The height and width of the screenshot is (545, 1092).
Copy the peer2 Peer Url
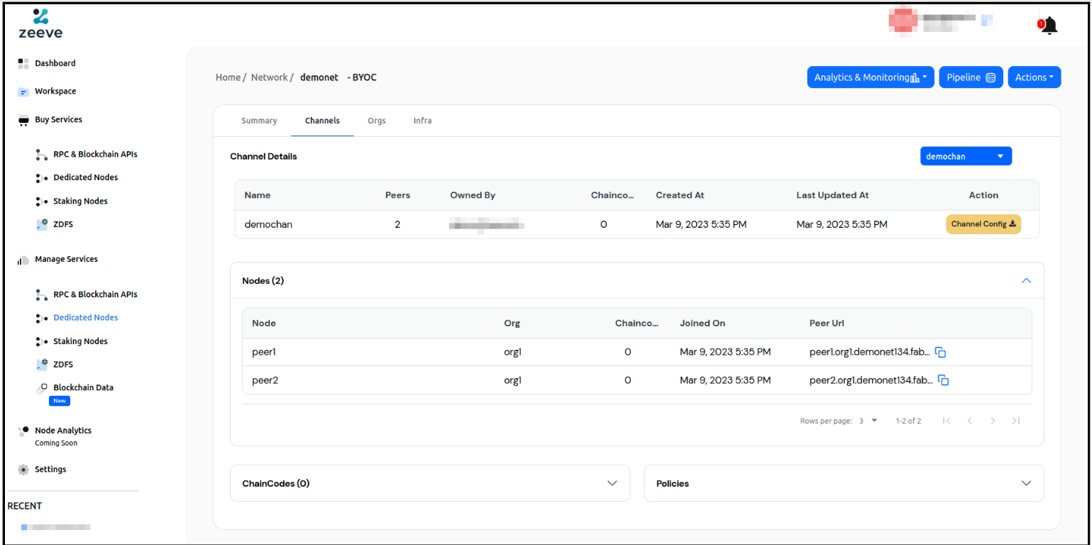pos(943,380)
